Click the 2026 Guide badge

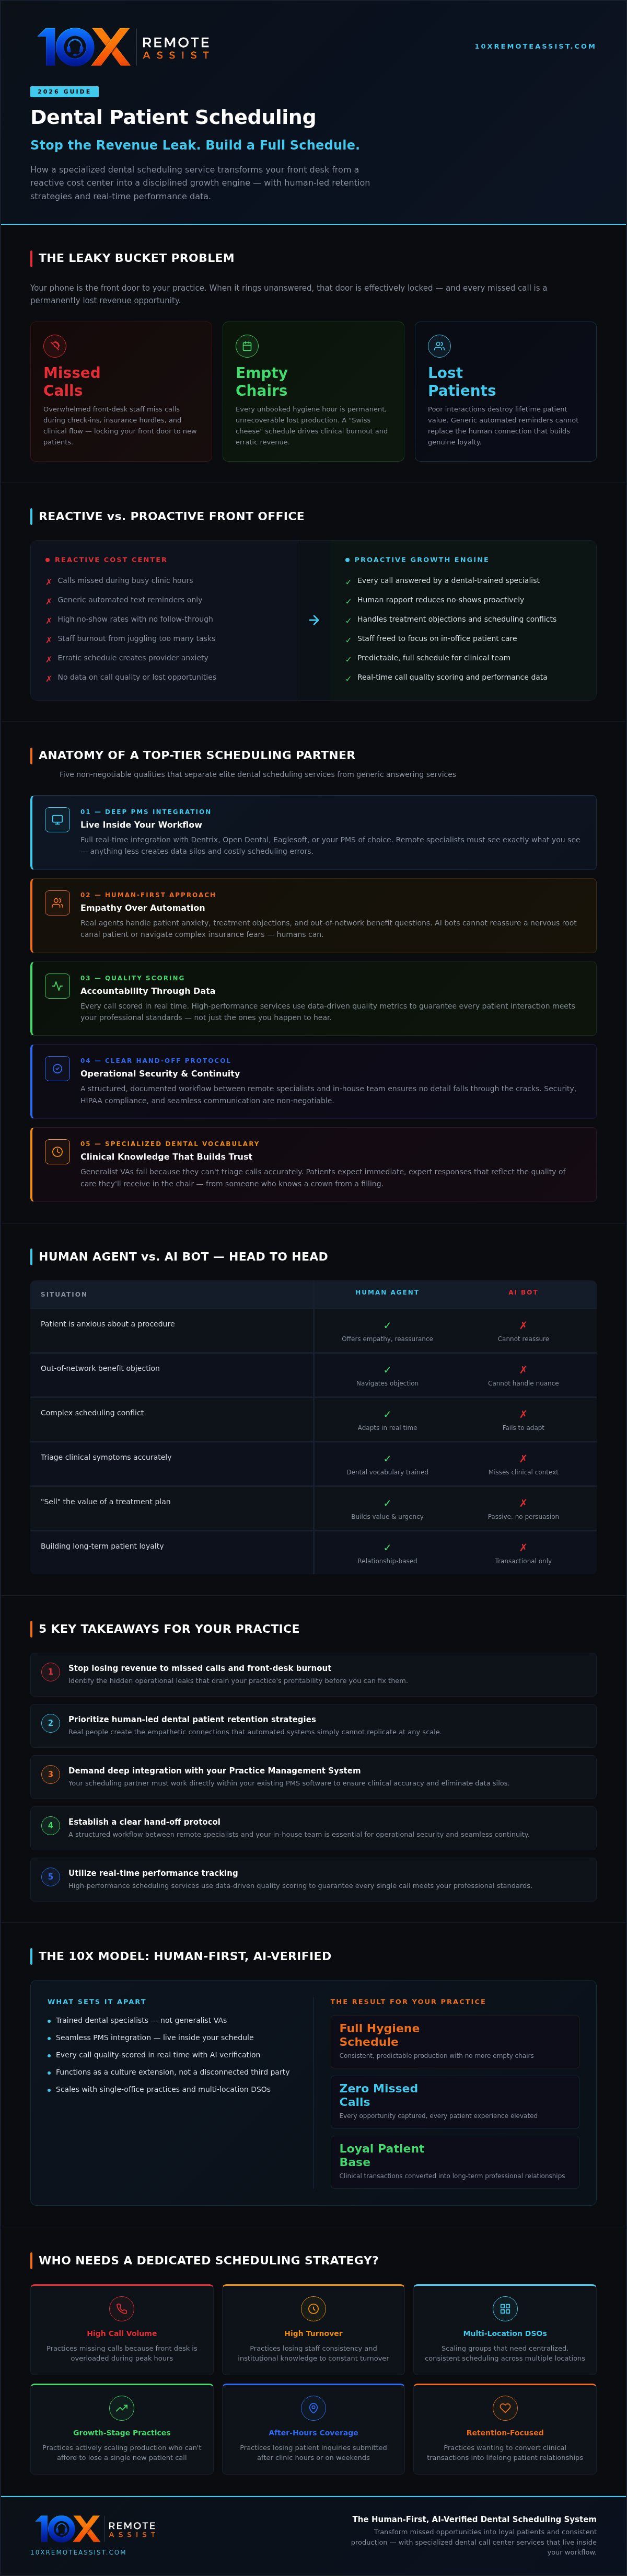click(64, 91)
